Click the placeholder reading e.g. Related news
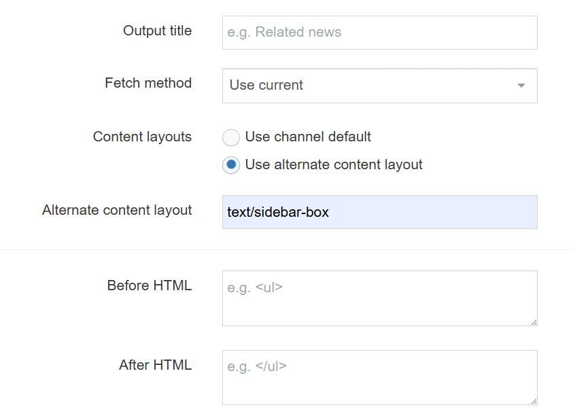573x418 pixels. (x=285, y=32)
